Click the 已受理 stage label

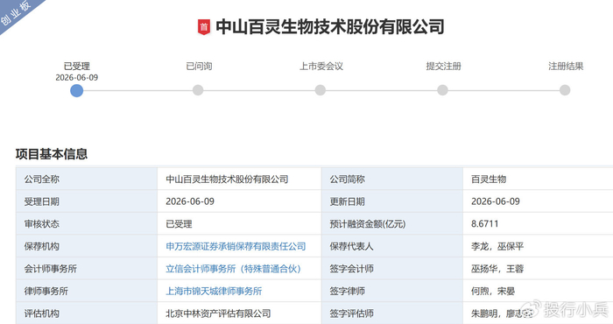[x=77, y=66]
